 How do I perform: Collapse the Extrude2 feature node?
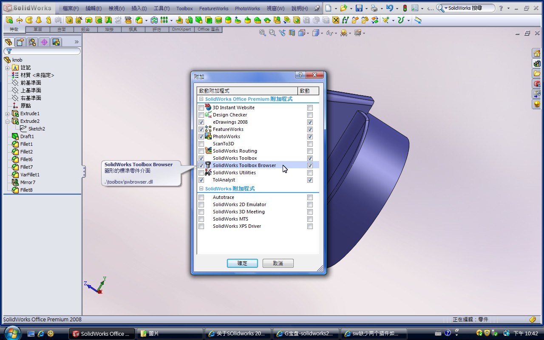tap(7, 121)
